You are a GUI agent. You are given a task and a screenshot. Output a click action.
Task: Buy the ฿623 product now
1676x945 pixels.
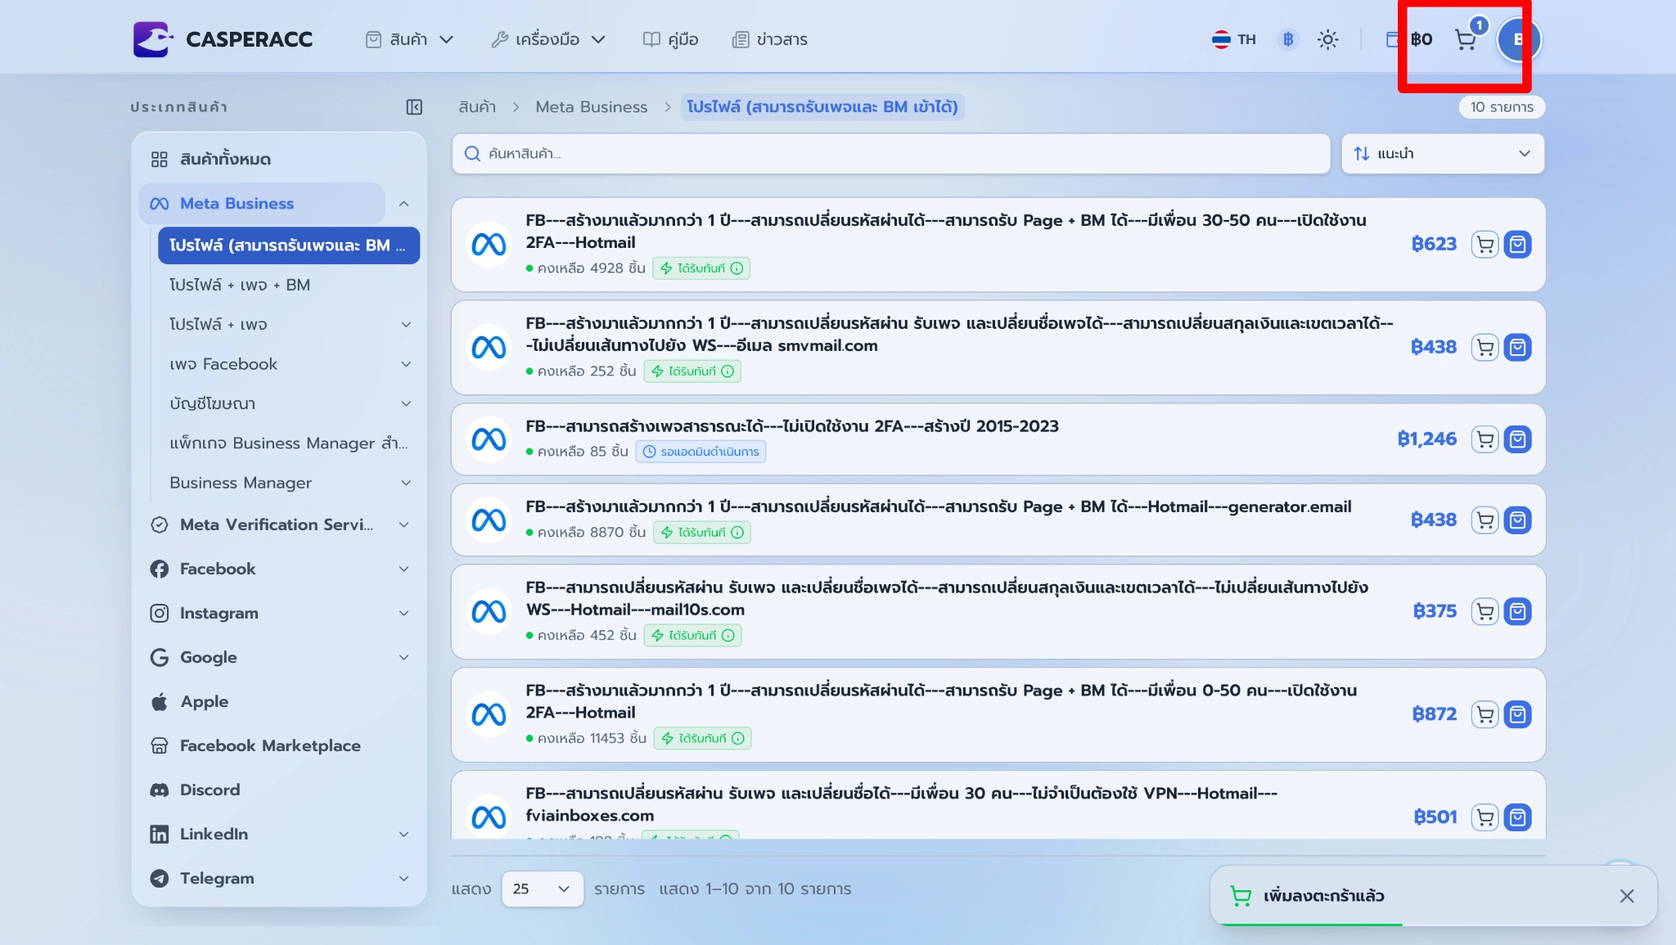click(x=1517, y=245)
